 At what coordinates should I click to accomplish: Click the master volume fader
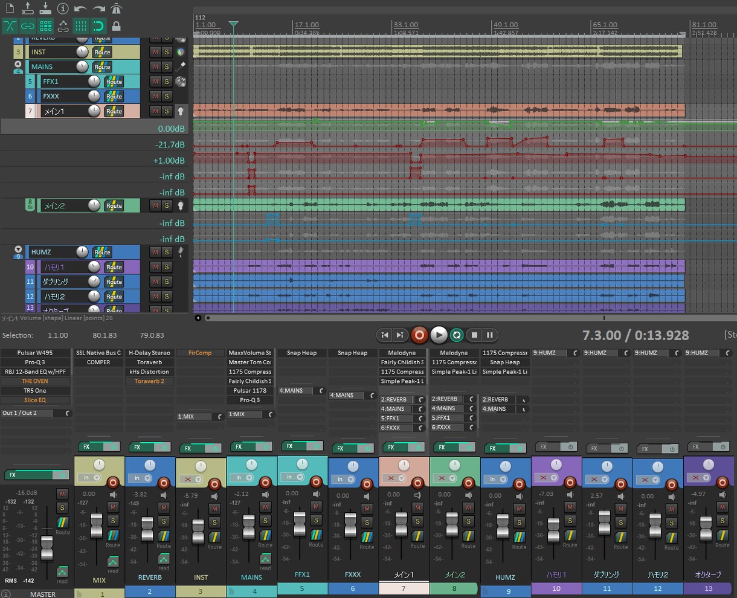click(46, 547)
